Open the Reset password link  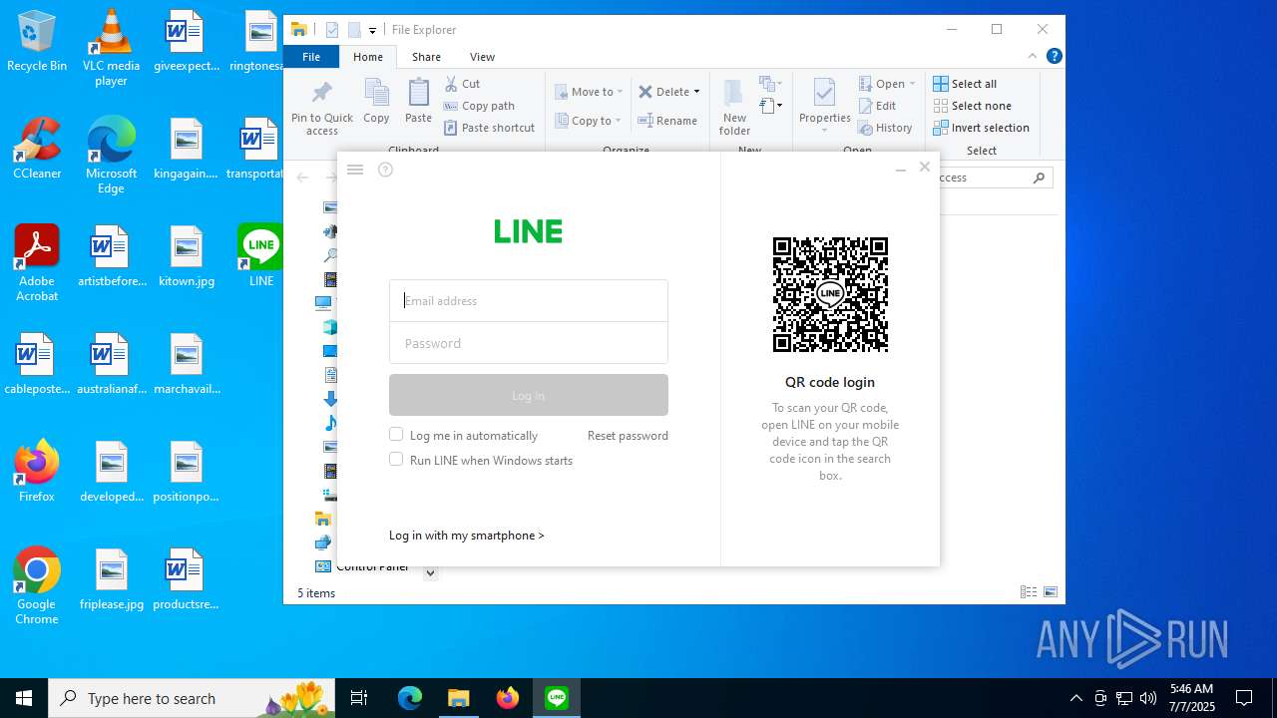[628, 435]
